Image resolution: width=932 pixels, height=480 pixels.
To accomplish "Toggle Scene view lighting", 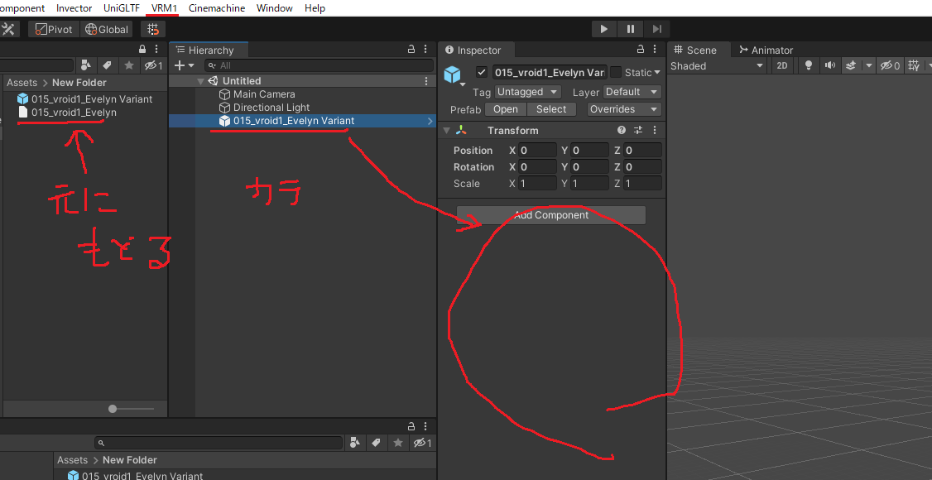I will (809, 66).
